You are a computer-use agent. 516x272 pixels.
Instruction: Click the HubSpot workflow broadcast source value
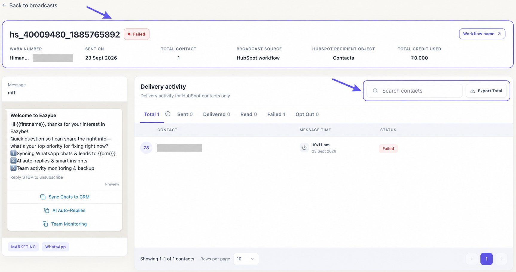point(258,58)
